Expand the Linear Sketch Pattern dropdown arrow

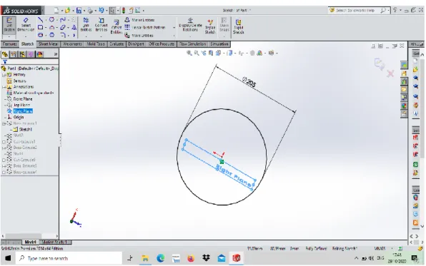[x=174, y=28]
